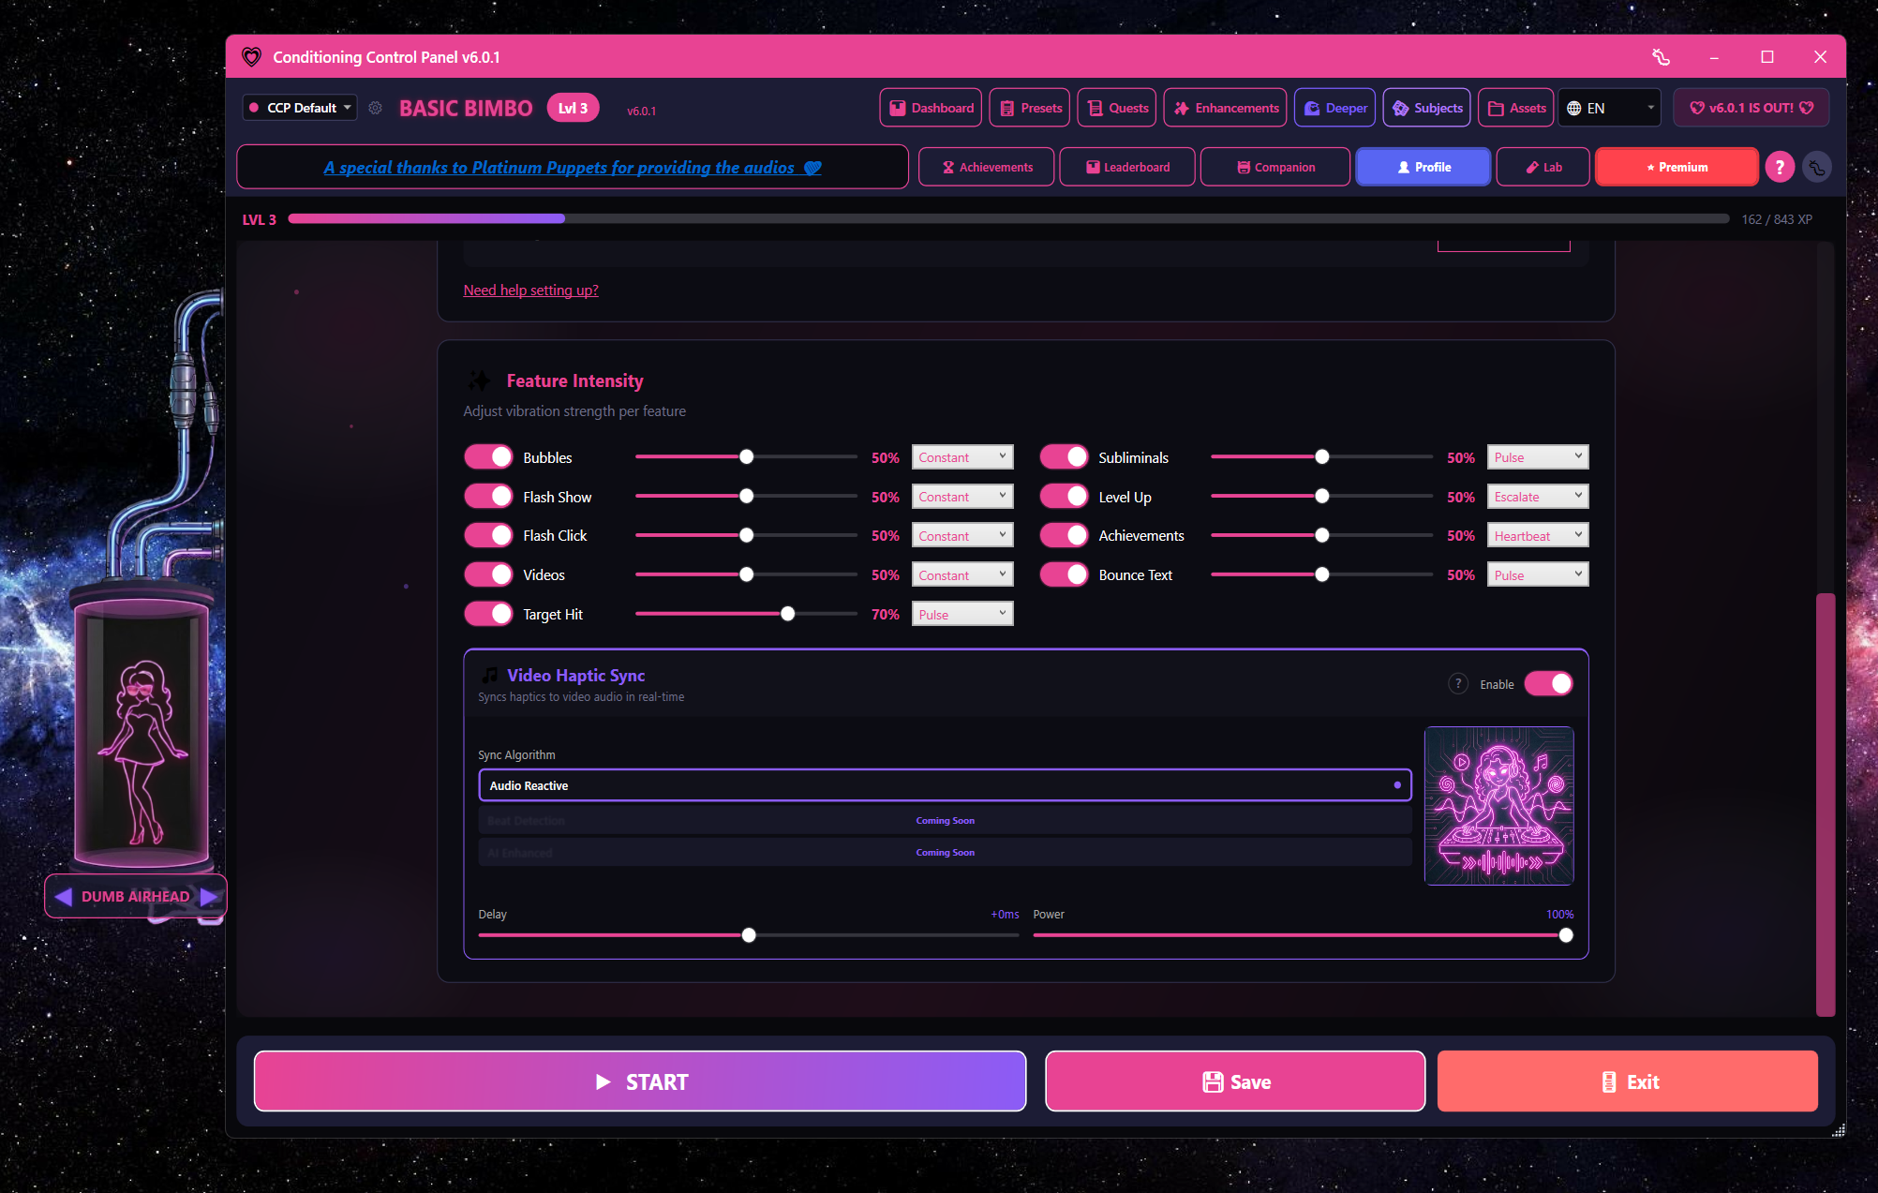Open settings gear next to CCP Default
Screen dimensions: 1878x1193
click(375, 108)
